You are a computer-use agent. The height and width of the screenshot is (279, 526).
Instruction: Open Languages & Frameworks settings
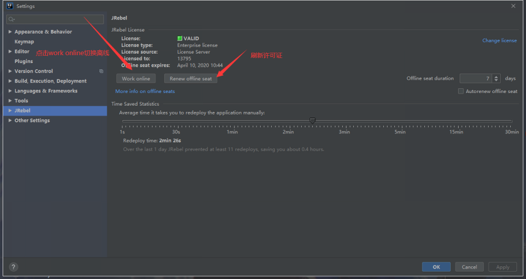tap(46, 91)
